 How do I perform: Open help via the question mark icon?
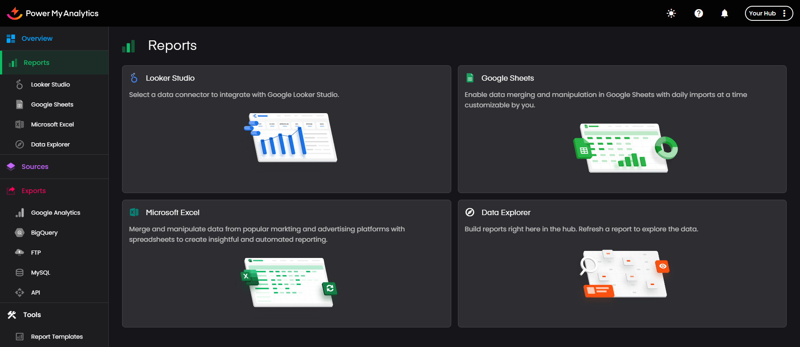pyautogui.click(x=699, y=13)
